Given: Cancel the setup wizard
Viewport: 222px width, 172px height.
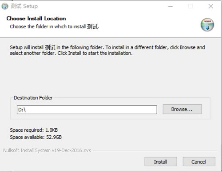Looking at the screenshot, I should [x=199, y=162].
